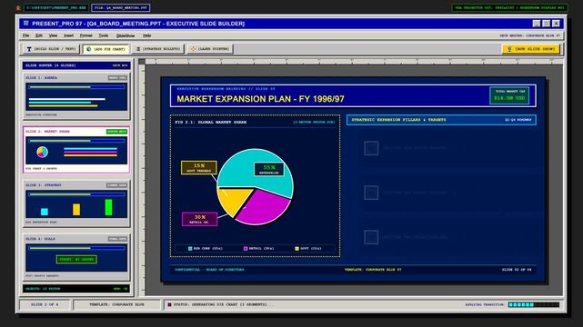Screen dimensions: 583x327
Task: Open the Strategy Bullets tool
Action: point(158,49)
